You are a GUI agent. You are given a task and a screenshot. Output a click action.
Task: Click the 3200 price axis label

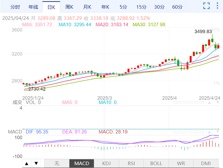(17, 54)
